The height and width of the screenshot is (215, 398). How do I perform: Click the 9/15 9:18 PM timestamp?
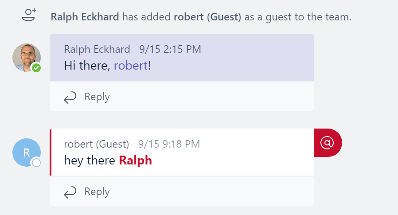coord(169,144)
